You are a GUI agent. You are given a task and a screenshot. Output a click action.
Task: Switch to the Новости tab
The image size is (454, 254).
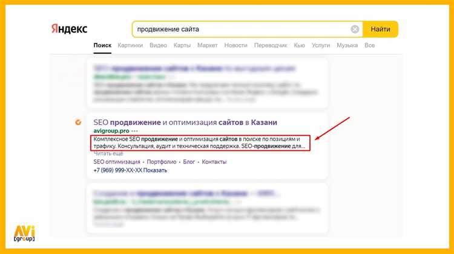[x=235, y=45]
